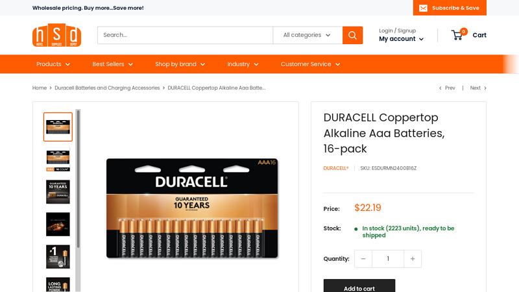Go to the Prev product
Image resolution: width=519 pixels, height=292 pixels.
tap(447, 88)
